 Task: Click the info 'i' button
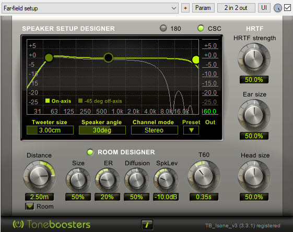147,225
